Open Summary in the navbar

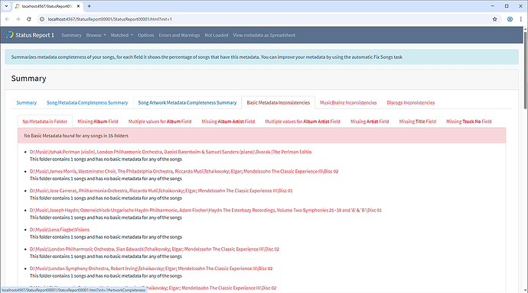pos(71,35)
